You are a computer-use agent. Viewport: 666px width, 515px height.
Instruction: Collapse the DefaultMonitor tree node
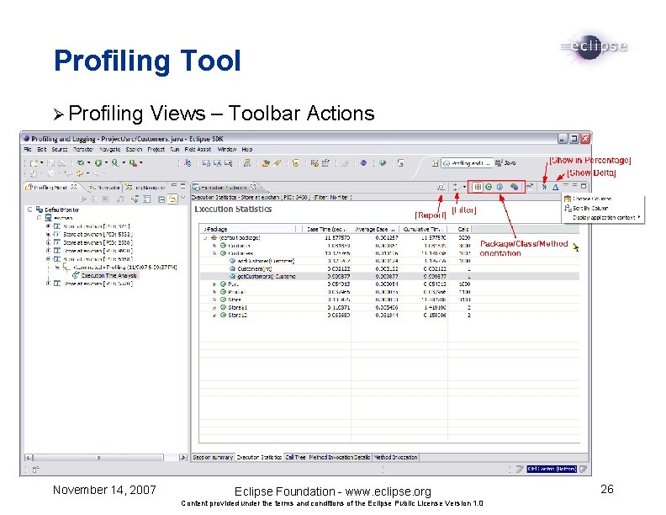pyautogui.click(x=29, y=210)
